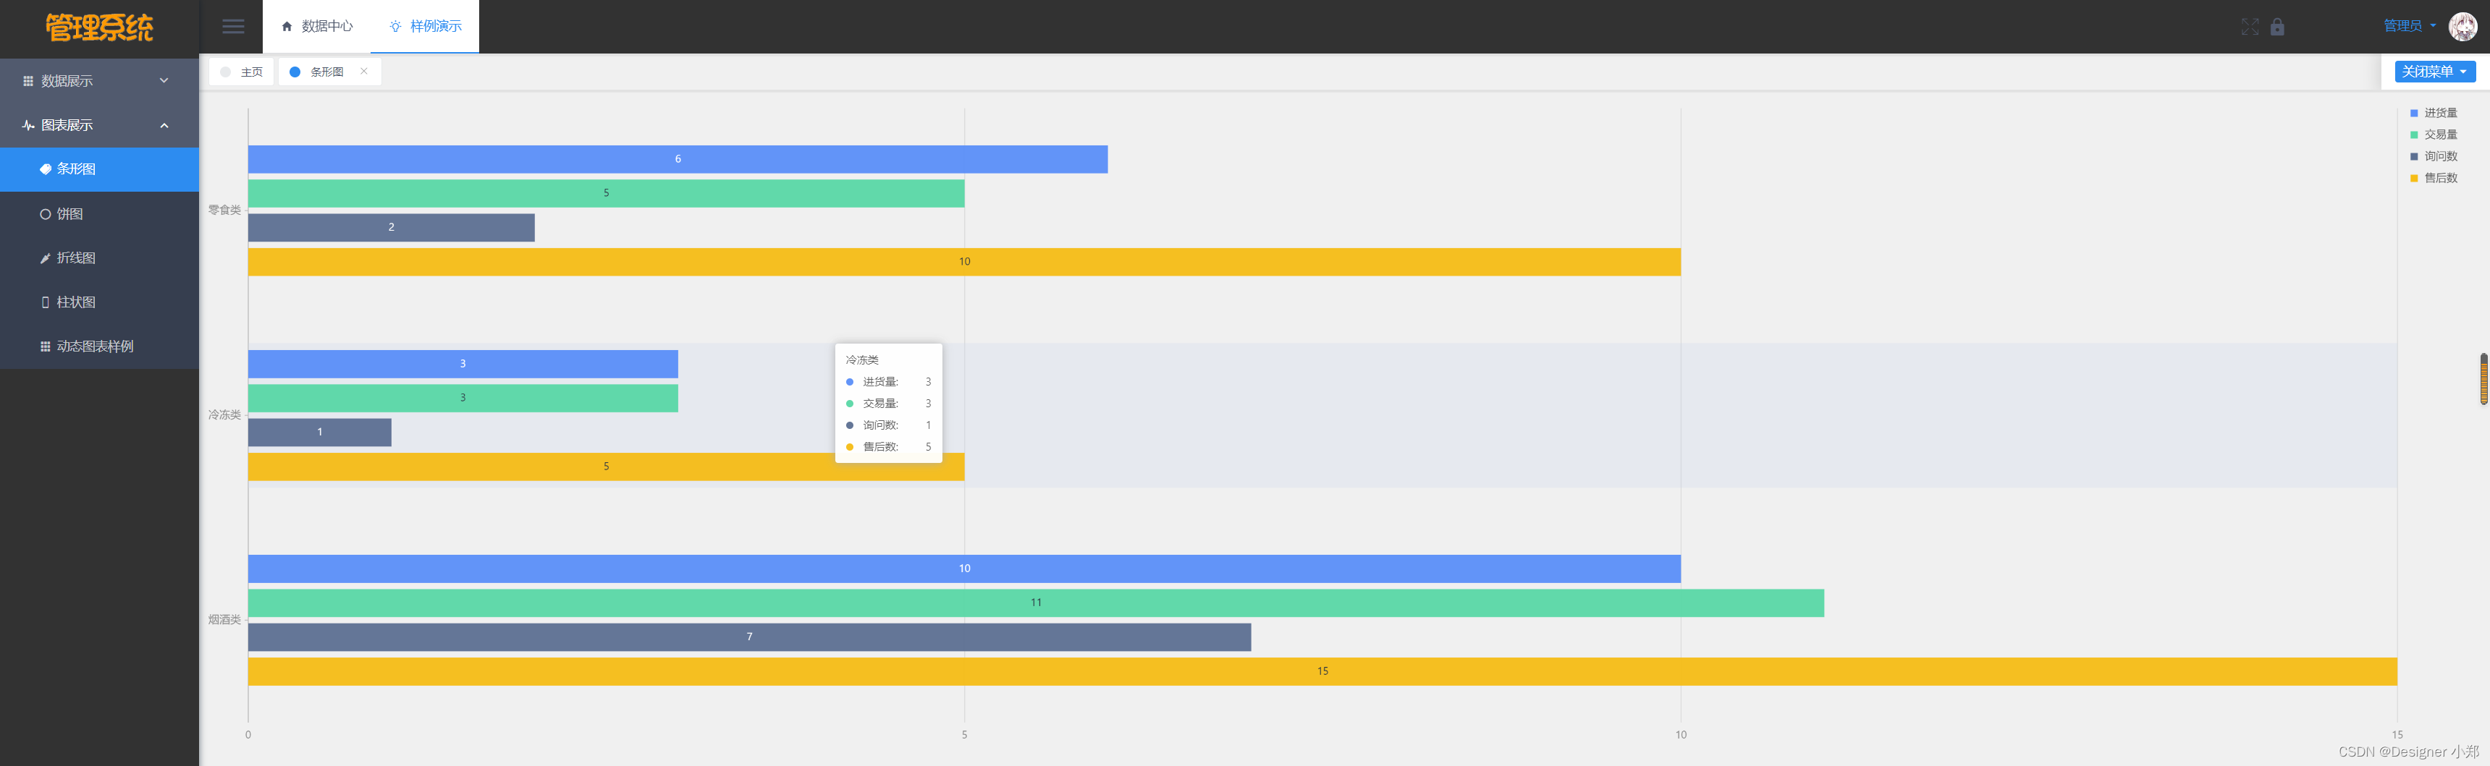Open the 管理员 user menu
Image resolution: width=2490 pixels, height=766 pixels.
click(2409, 26)
